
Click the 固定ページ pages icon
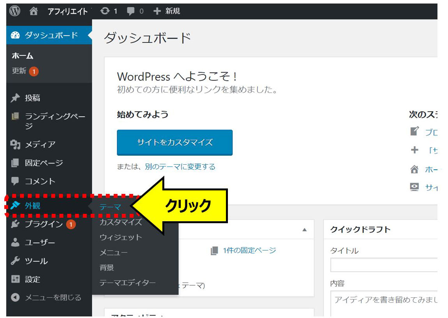[15, 163]
